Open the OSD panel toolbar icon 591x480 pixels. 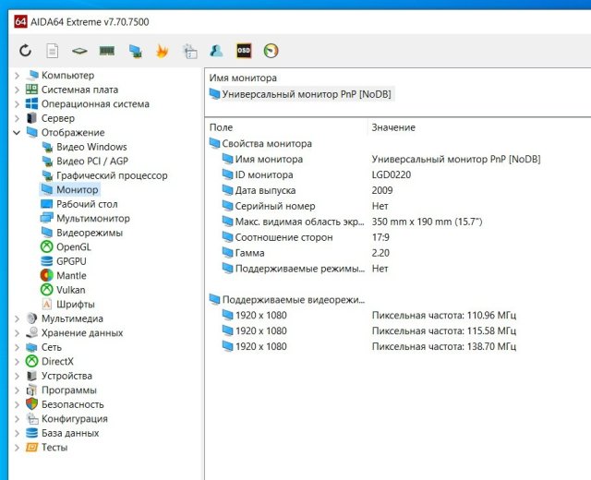point(244,51)
